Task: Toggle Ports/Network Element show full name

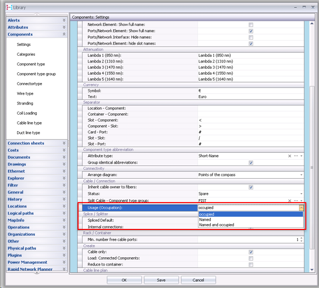Action: click(x=251, y=31)
